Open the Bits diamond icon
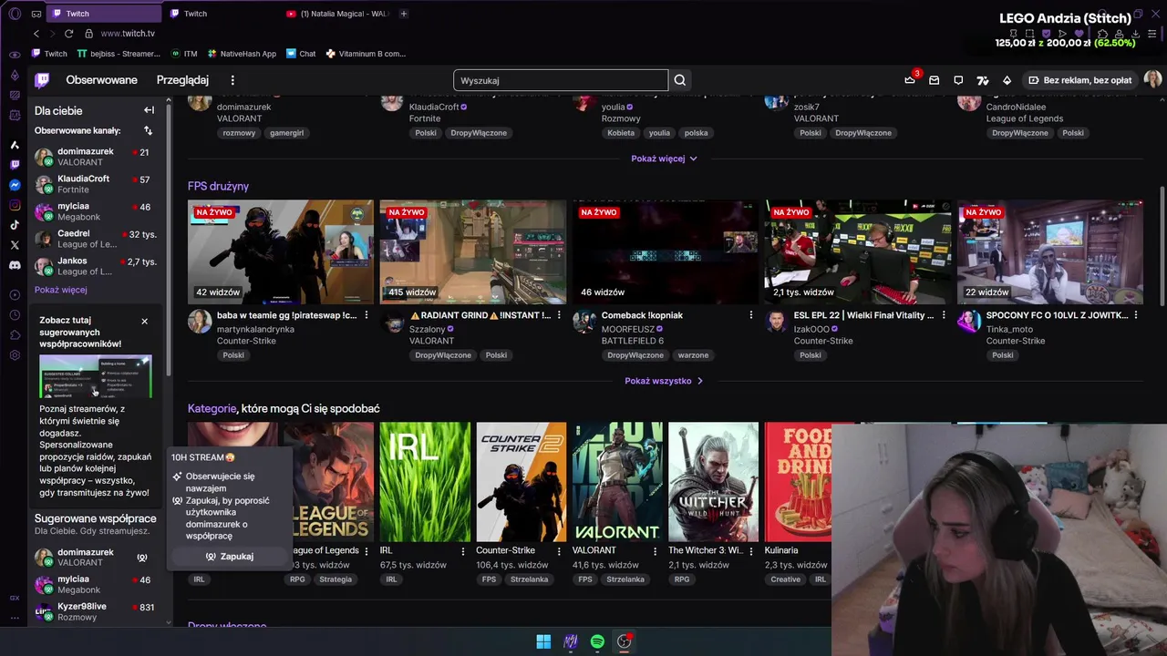 coord(1007,80)
